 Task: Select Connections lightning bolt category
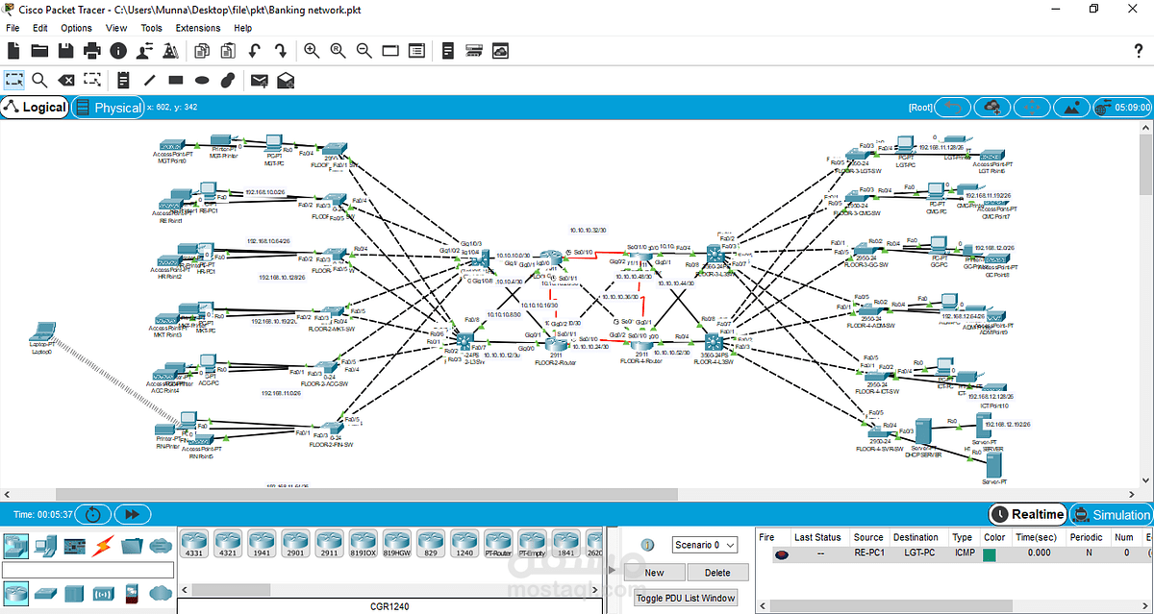(x=101, y=546)
